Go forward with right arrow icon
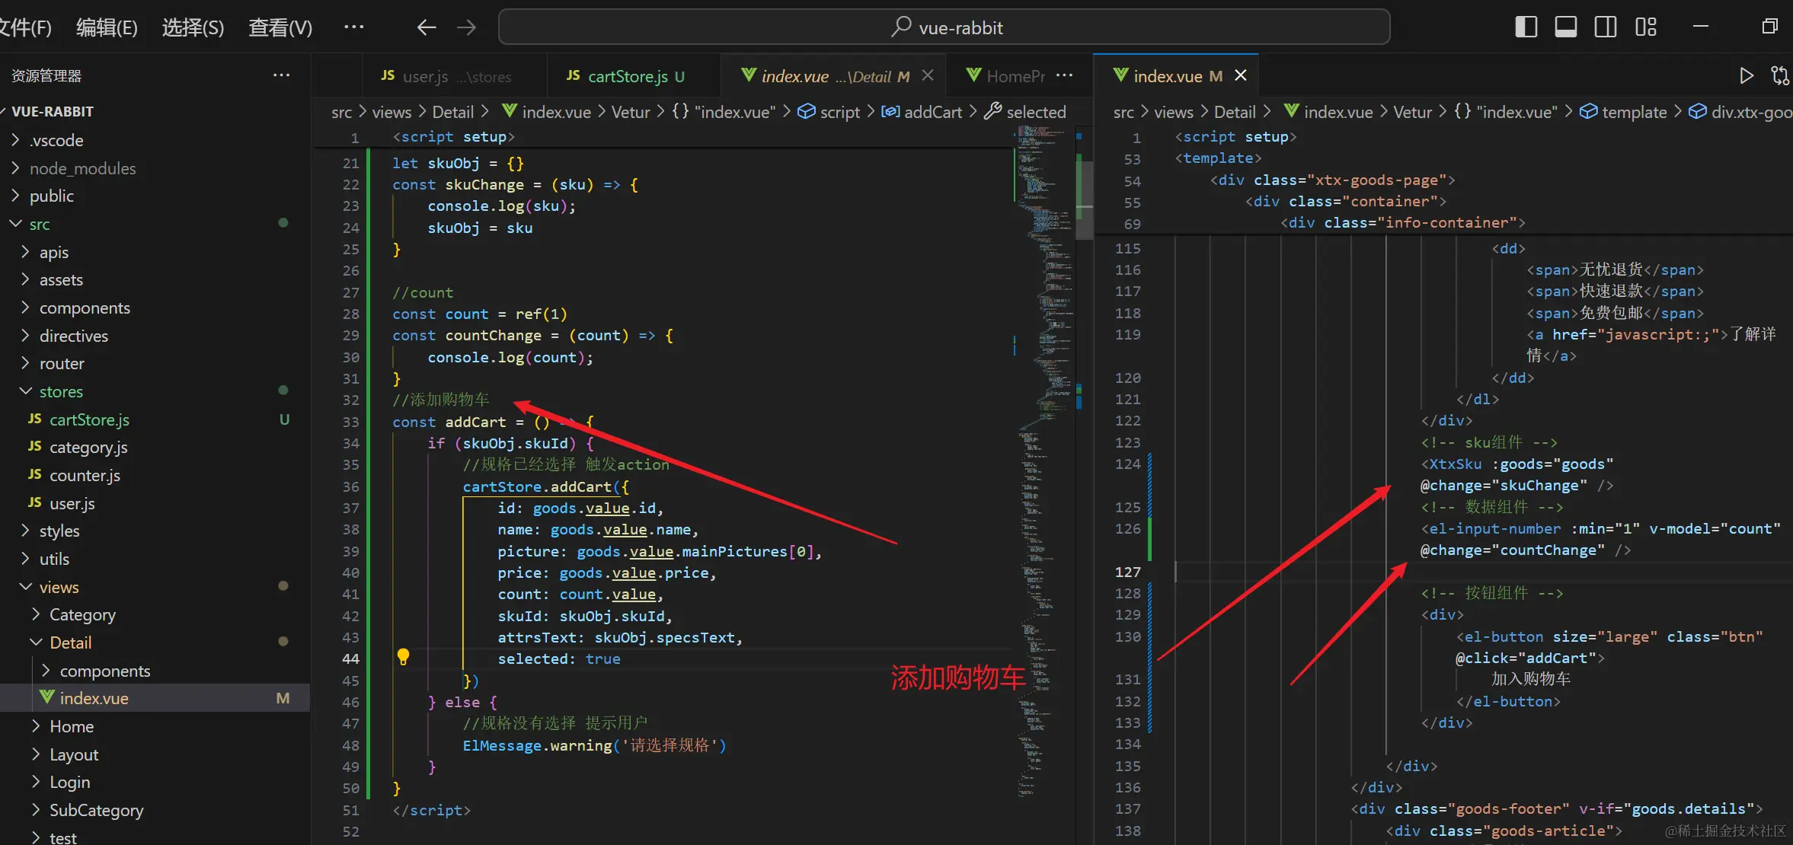1793x845 pixels. point(466,27)
